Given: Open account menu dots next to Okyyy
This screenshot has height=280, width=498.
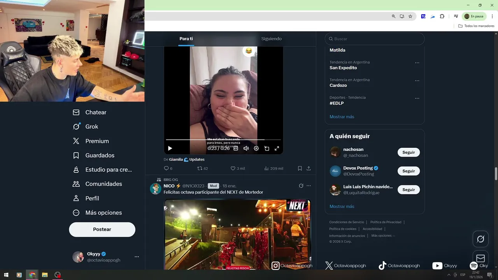Looking at the screenshot, I should click(137, 257).
